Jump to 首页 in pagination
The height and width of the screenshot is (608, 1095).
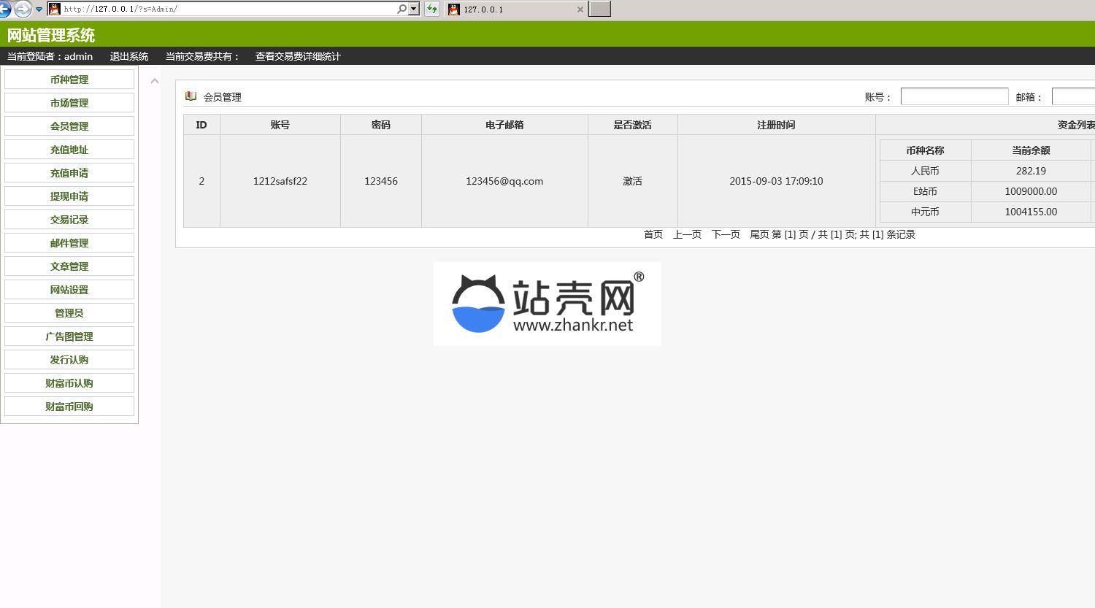tap(653, 234)
